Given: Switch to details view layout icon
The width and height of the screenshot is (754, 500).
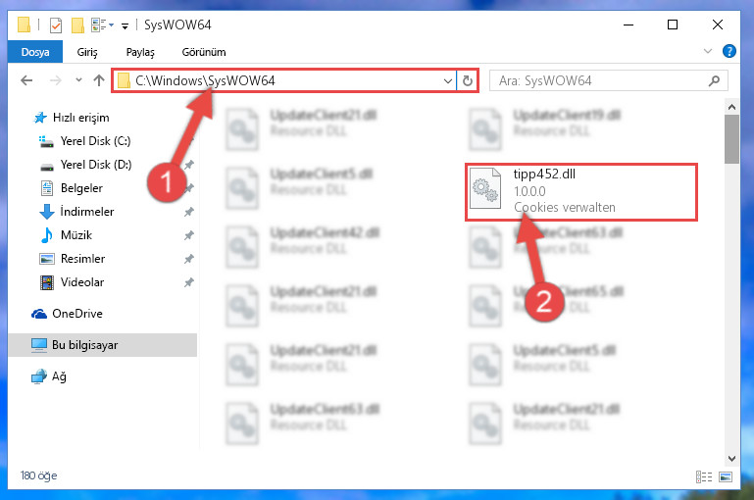Looking at the screenshot, I should (704, 476).
